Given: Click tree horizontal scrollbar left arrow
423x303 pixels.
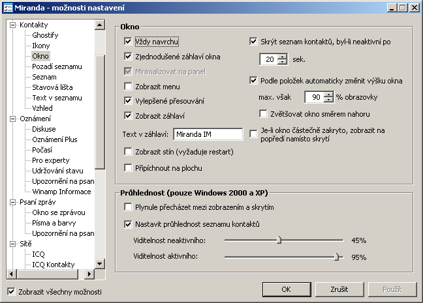Looking at the screenshot, I should coord(11,274).
